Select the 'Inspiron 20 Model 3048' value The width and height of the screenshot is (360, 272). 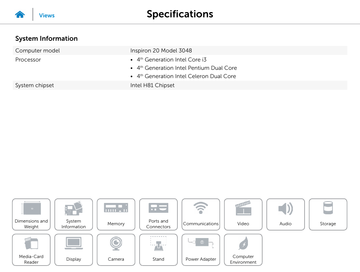[x=161, y=51]
